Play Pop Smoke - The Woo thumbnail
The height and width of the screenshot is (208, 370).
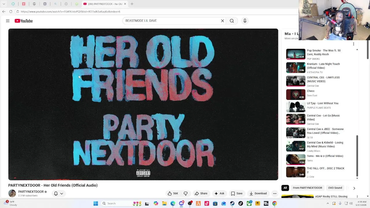pos(296,54)
